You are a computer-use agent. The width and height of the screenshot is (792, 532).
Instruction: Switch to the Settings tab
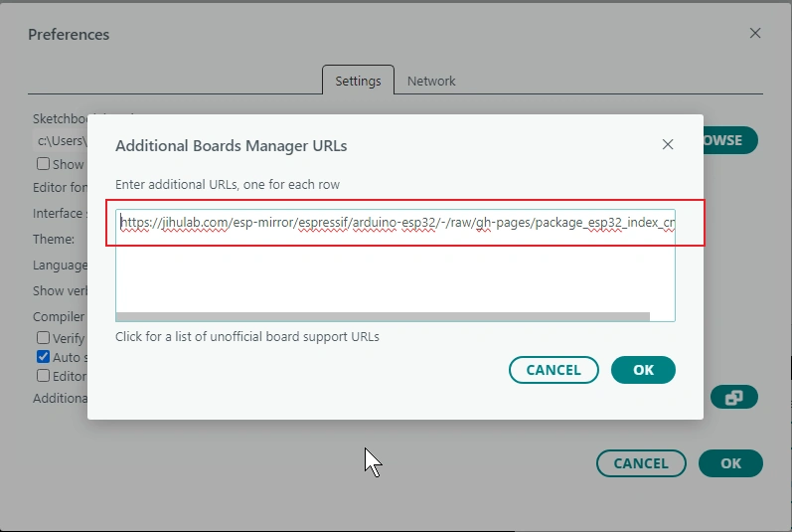click(358, 81)
